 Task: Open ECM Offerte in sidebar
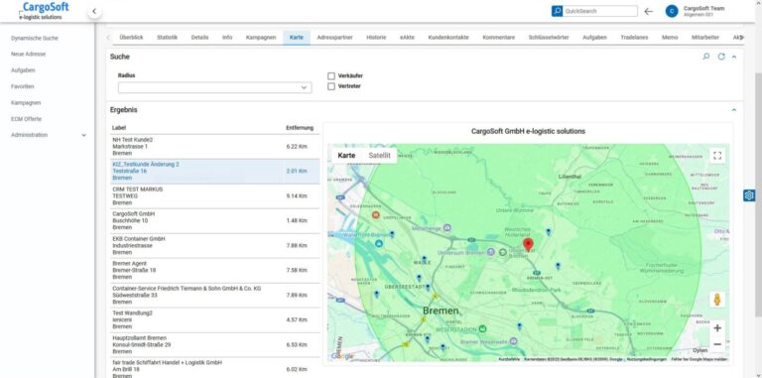click(x=26, y=119)
